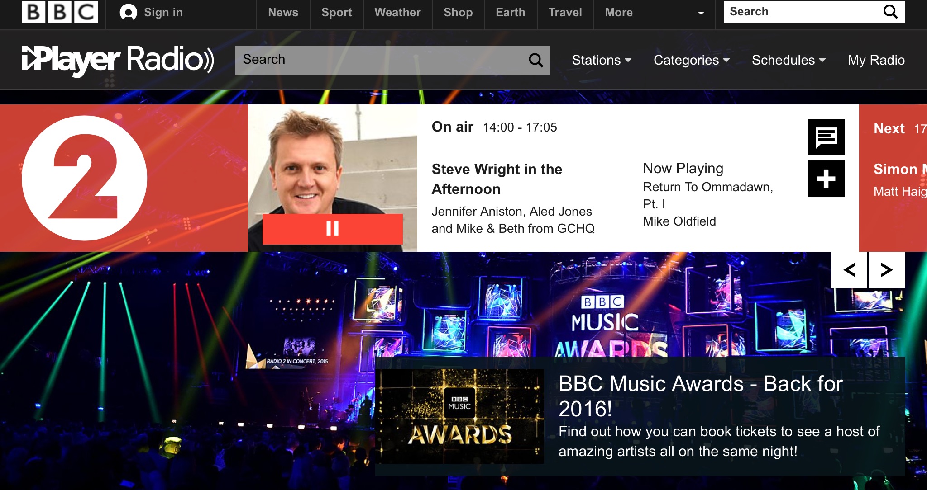
Task: Expand the Schedules dropdown
Action: pos(788,60)
